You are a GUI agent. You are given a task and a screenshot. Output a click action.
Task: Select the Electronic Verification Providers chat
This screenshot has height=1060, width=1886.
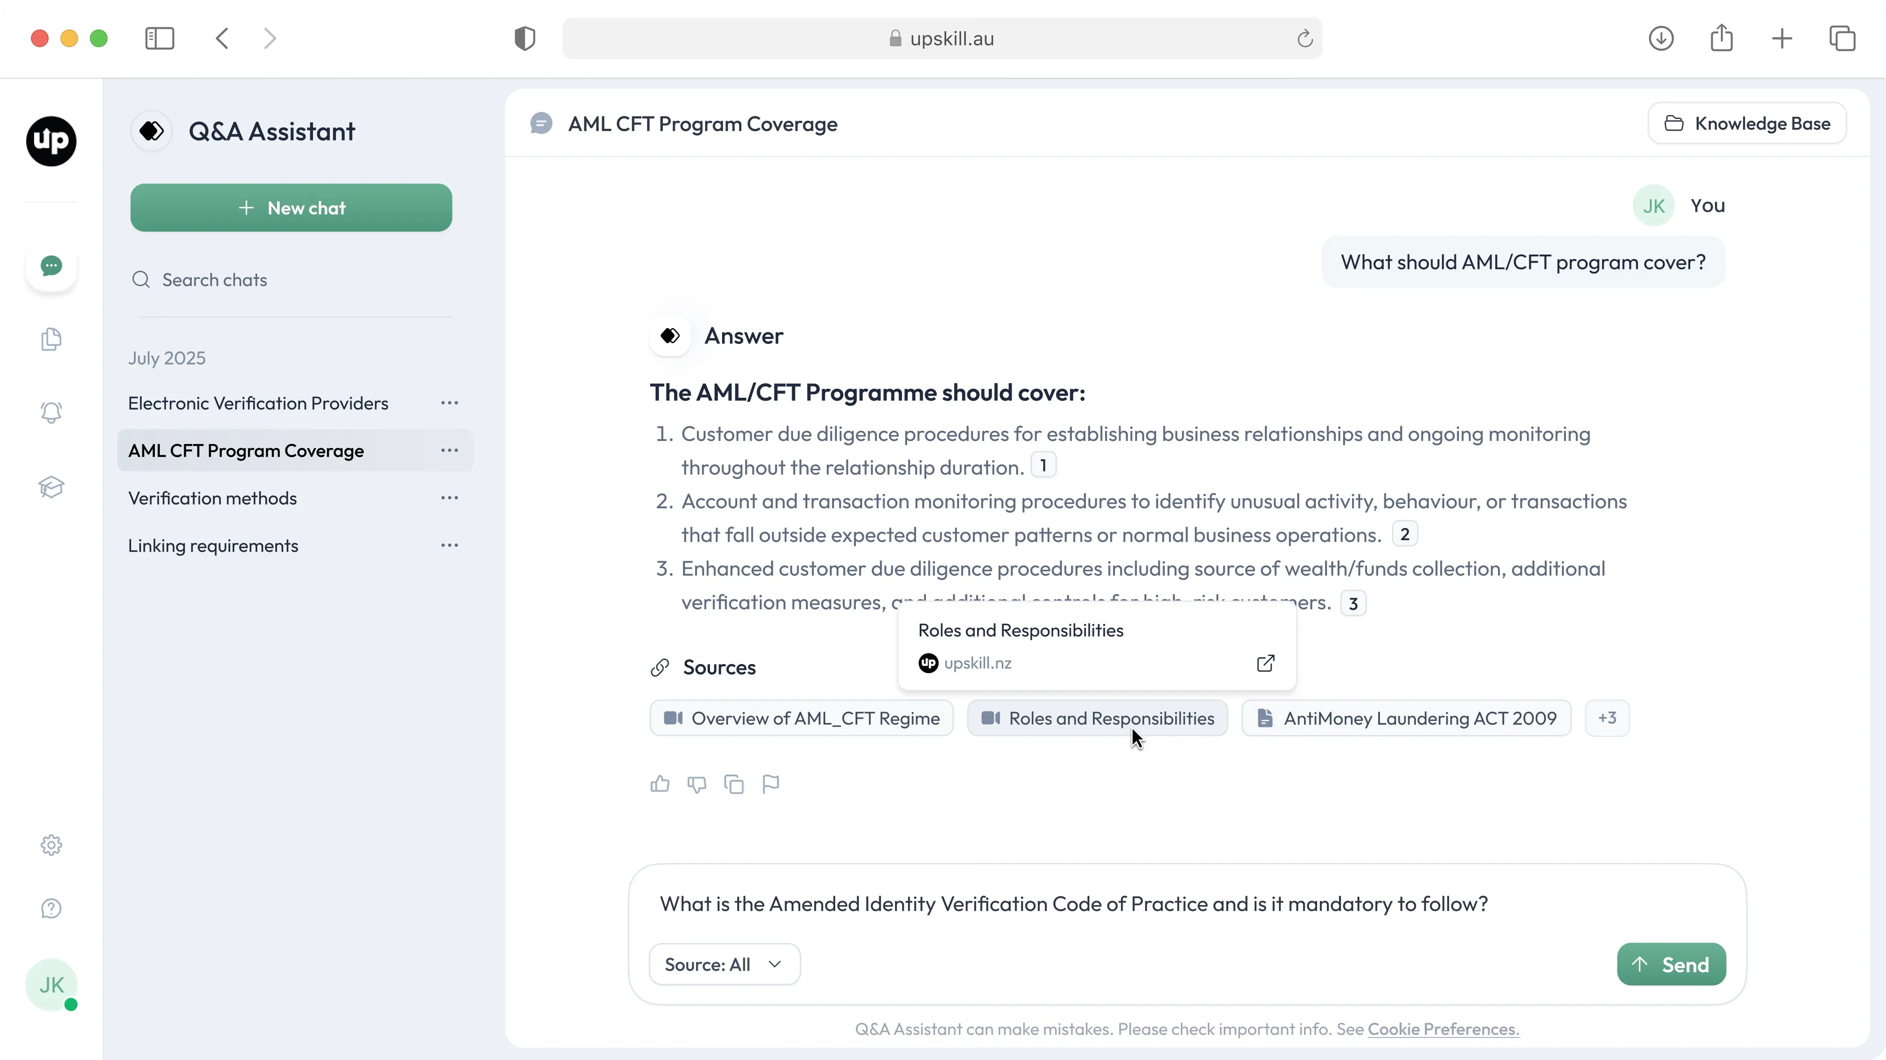click(x=257, y=403)
